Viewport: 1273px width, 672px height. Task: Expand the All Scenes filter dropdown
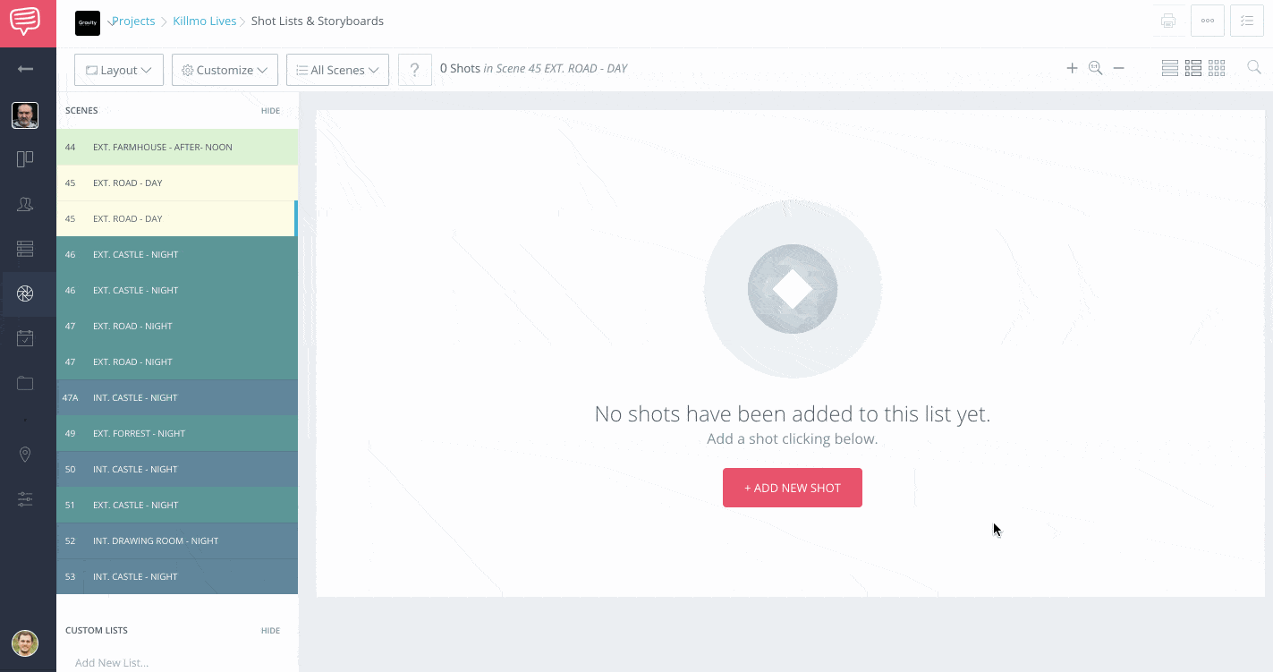tap(337, 69)
